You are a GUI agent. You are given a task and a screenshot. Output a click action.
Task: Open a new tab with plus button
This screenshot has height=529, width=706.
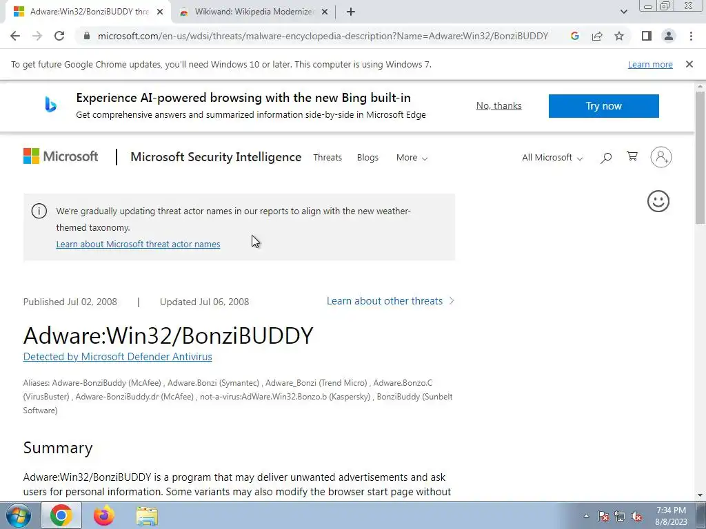coord(351,12)
